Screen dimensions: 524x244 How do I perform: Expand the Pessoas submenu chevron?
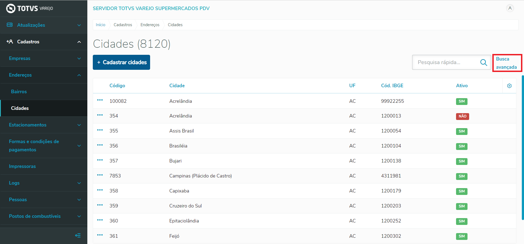79,200
